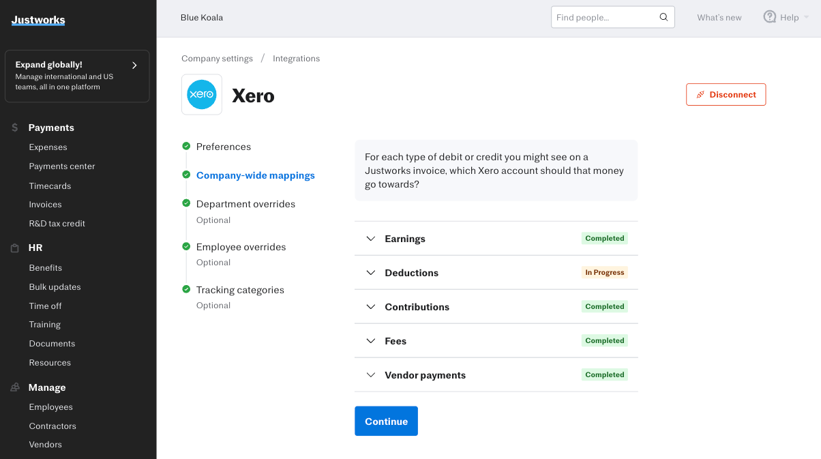
Task: Open the Department overrides step
Action: 245,204
